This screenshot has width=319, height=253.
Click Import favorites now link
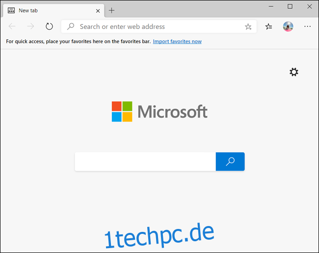(177, 42)
